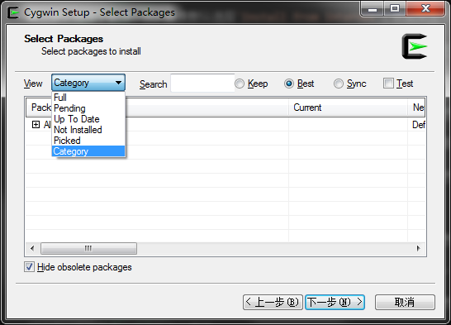Viewport: 451px width, 325px height.
Task: Maximize the Cygwin Setup window
Action: [395, 9]
